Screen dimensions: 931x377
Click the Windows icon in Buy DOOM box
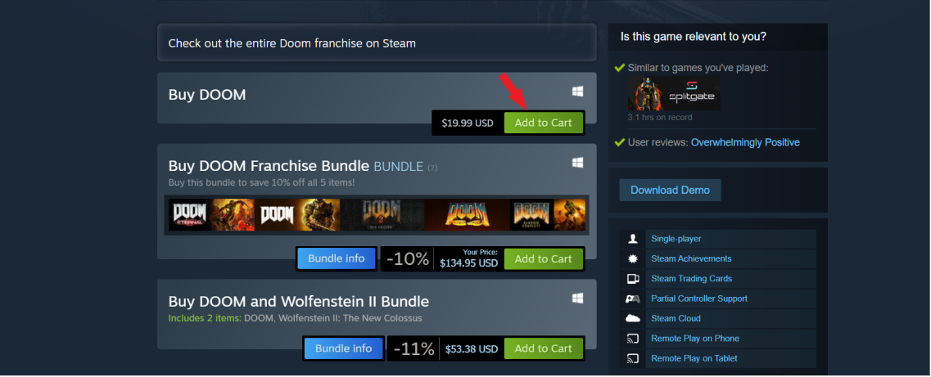pos(577,92)
